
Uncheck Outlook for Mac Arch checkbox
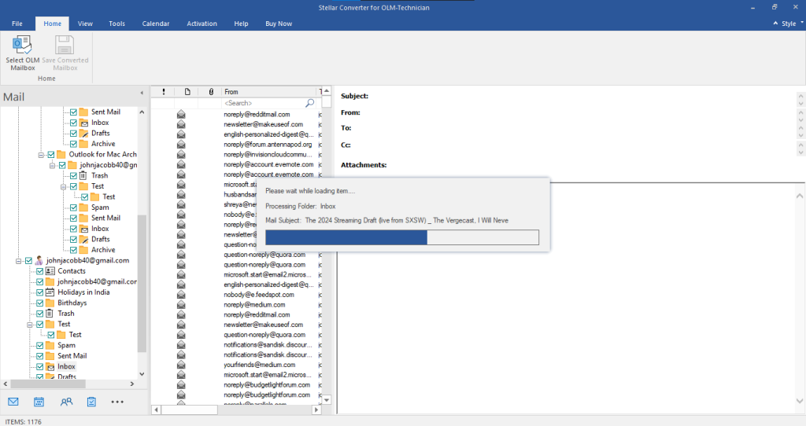(51, 155)
